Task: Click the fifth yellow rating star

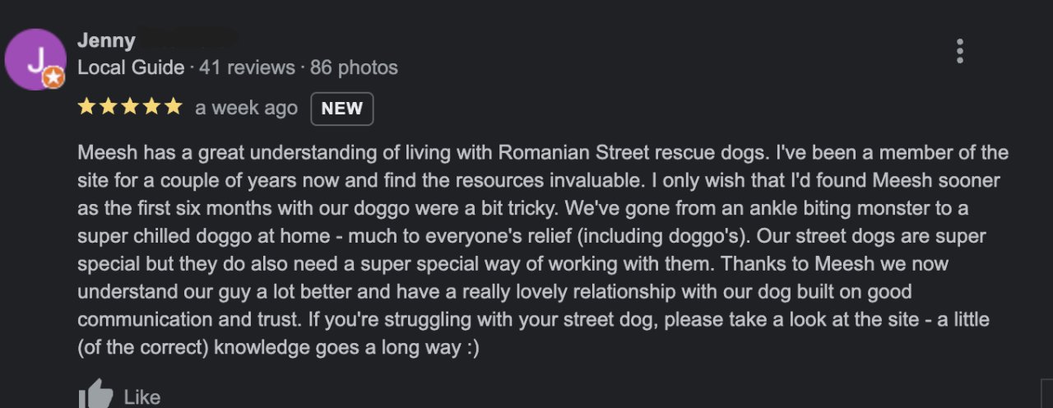Action: click(x=173, y=107)
